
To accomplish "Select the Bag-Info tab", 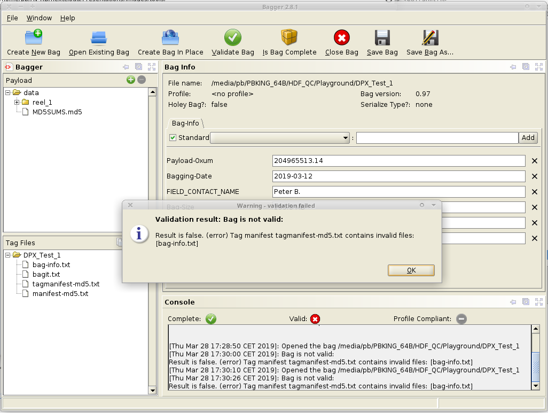I will (x=185, y=123).
